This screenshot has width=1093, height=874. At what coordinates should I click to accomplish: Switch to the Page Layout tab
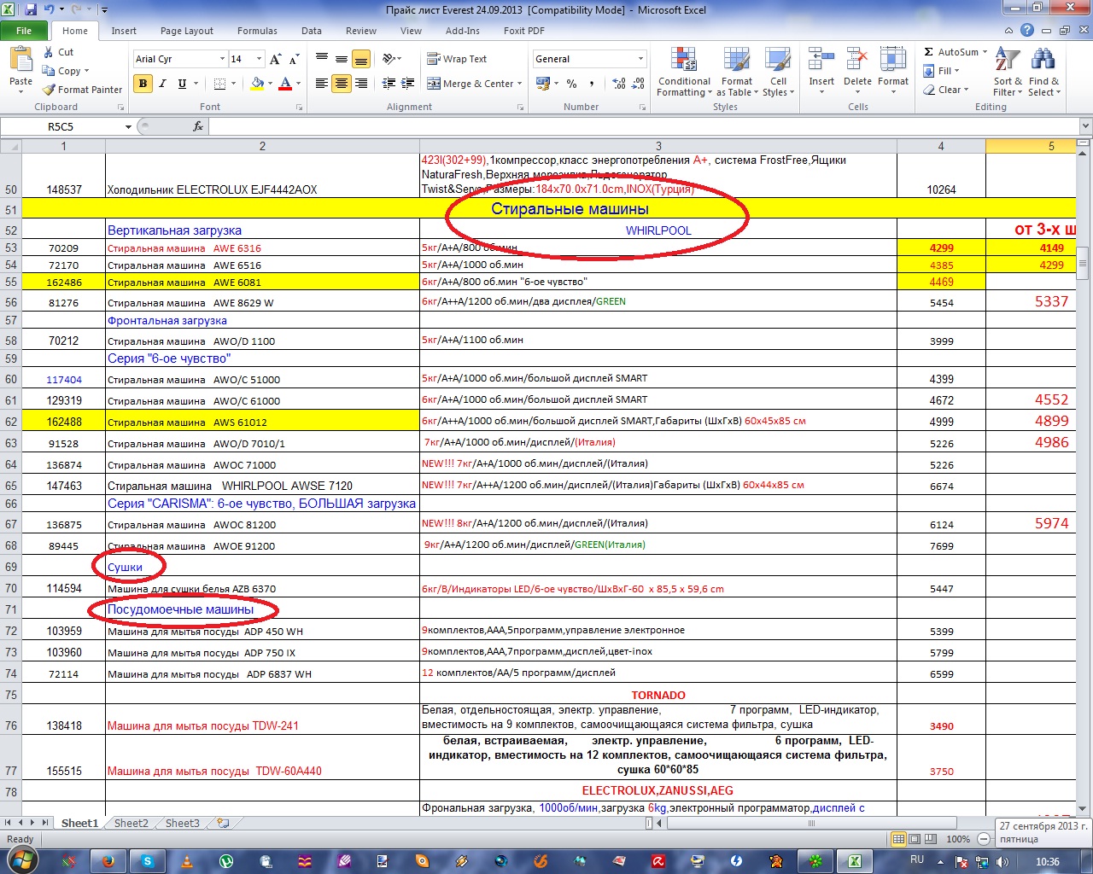[187, 31]
